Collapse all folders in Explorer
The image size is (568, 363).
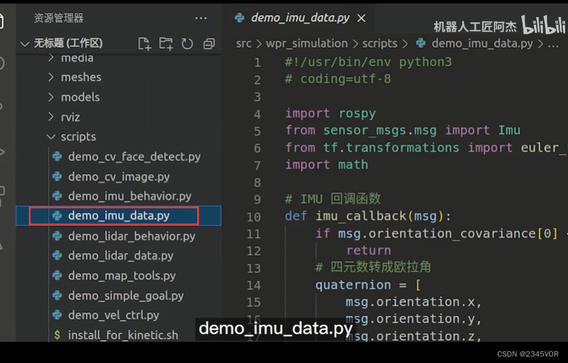click(208, 43)
